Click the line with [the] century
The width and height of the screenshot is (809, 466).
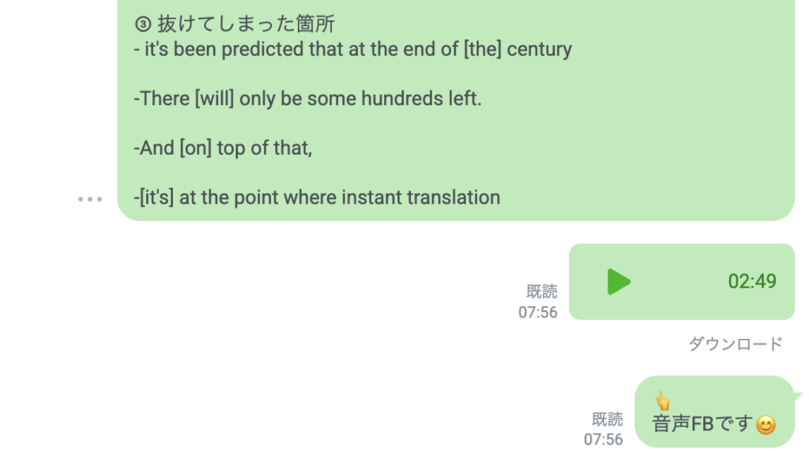tap(353, 50)
